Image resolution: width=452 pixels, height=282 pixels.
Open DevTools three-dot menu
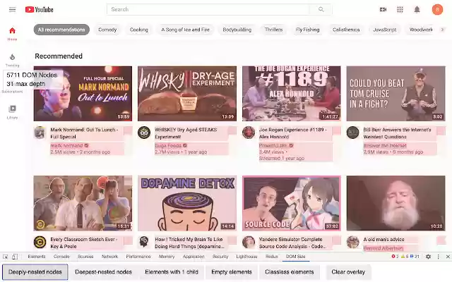[x=438, y=257]
